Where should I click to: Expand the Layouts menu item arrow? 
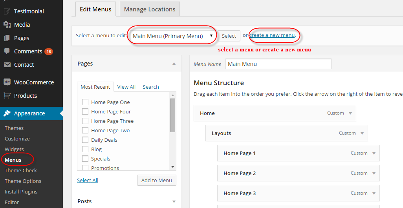362,133
